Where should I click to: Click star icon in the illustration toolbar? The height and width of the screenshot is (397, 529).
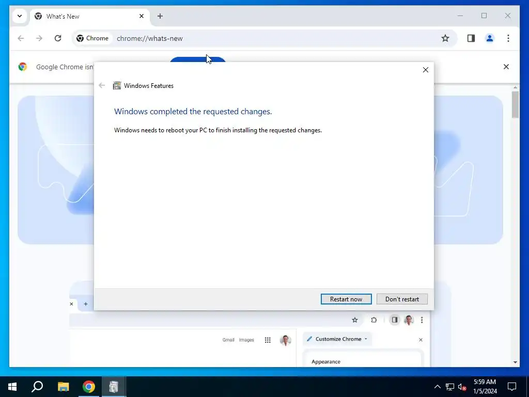click(x=354, y=319)
